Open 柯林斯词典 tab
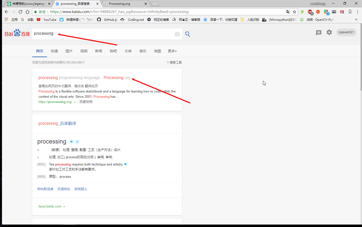This screenshot has width=362, height=227. tap(45, 189)
